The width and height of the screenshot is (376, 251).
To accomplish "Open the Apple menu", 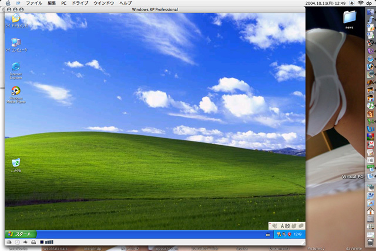I will 7,3.
